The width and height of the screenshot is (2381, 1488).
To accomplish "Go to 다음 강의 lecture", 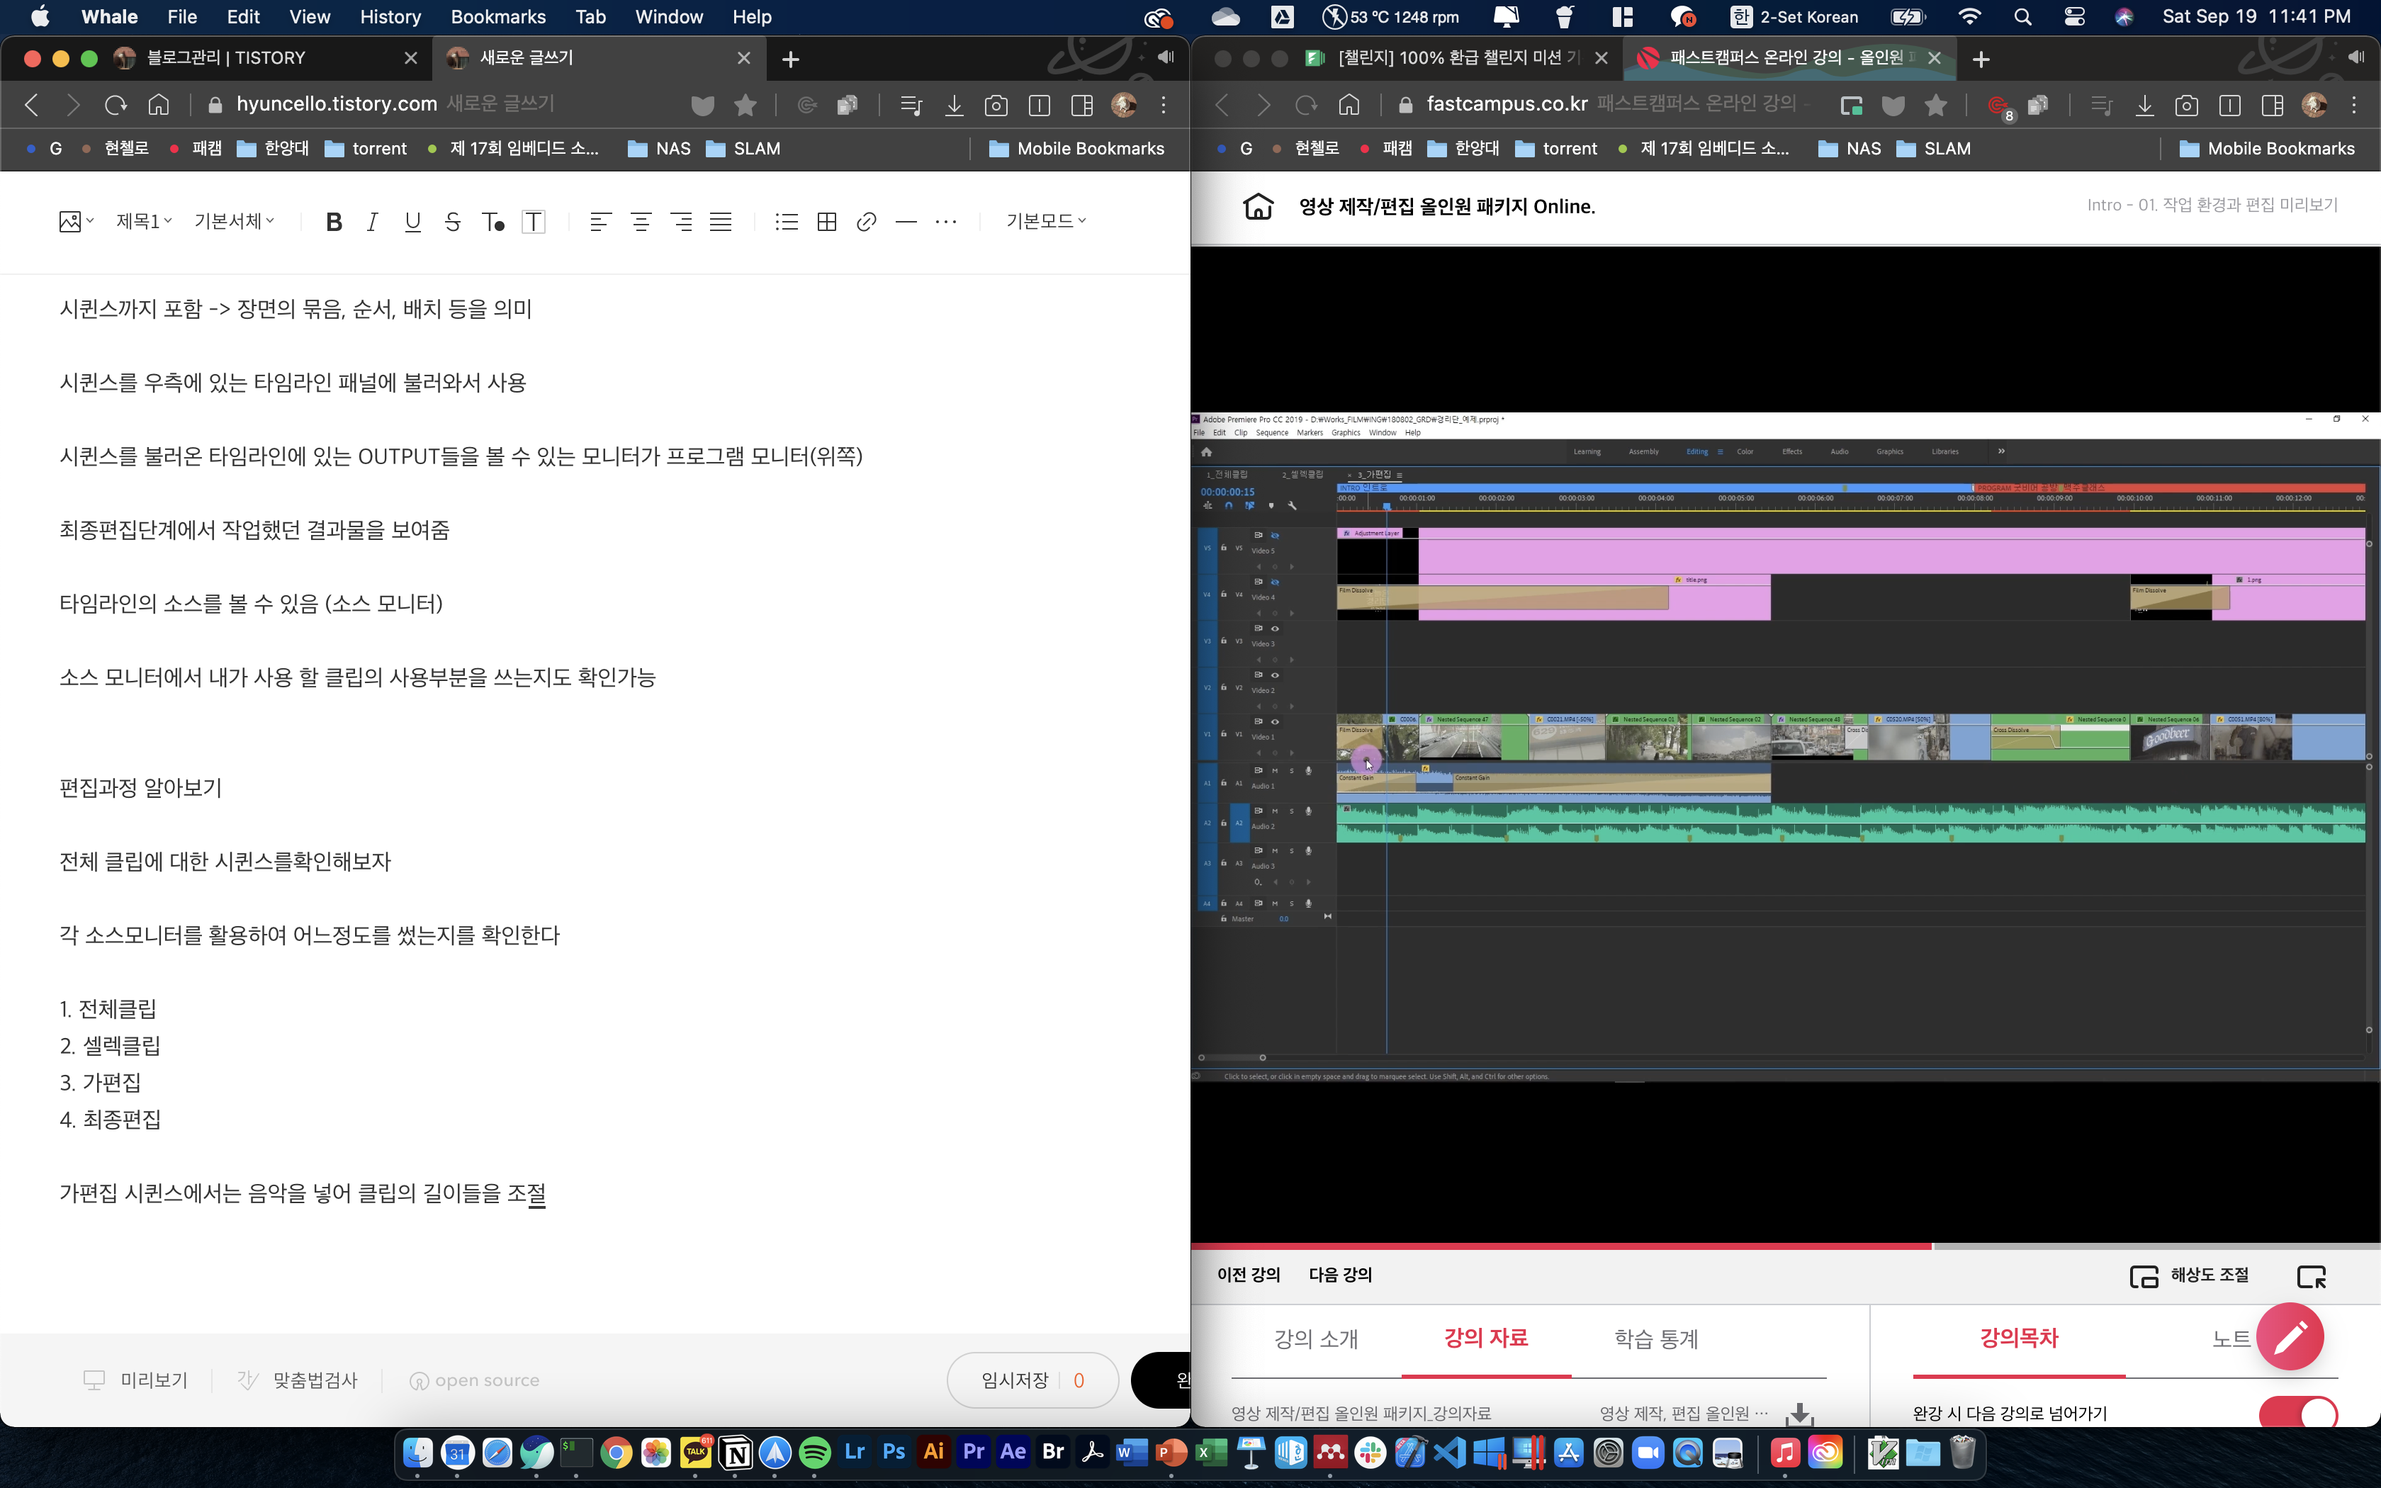I will point(1339,1275).
